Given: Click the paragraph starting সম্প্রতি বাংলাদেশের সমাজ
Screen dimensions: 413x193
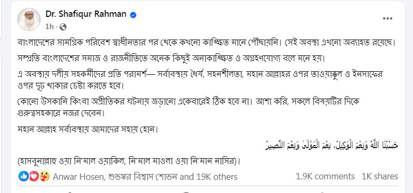Looking at the screenshot, I should point(171,57).
